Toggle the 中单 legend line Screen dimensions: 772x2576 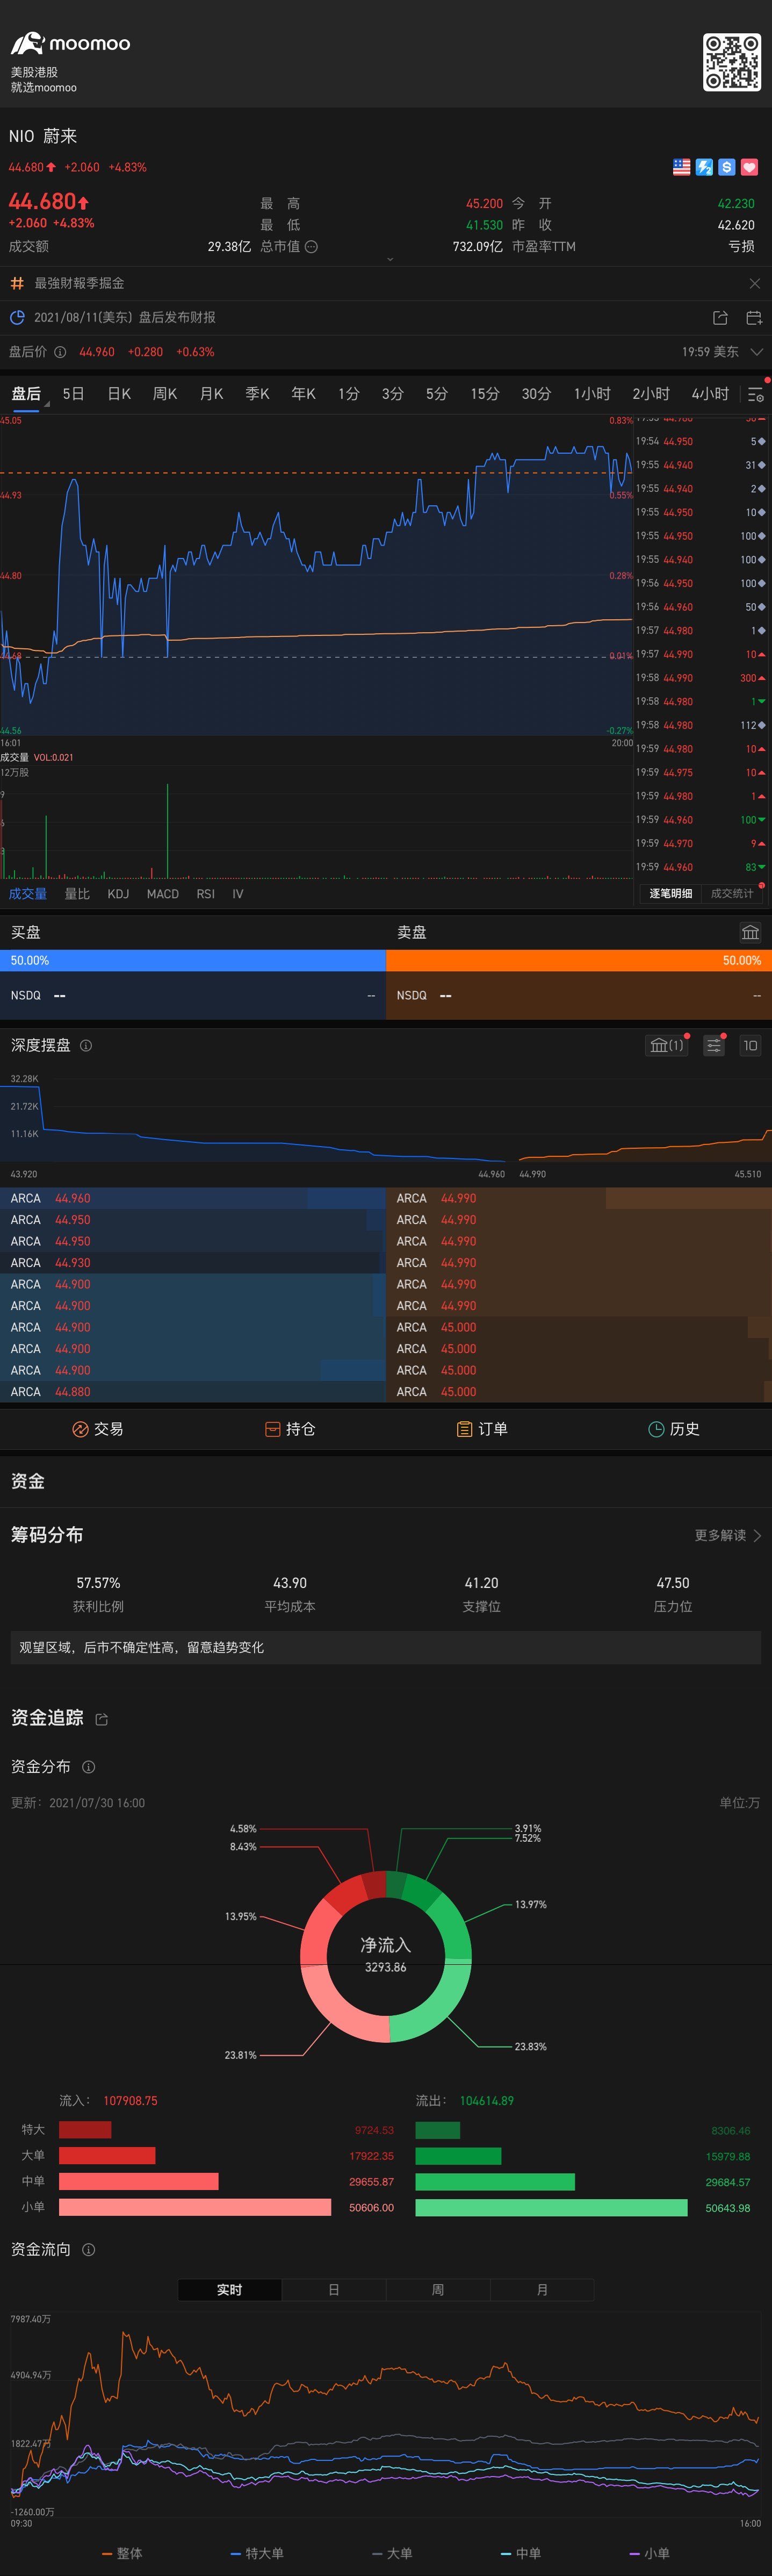coord(521,2553)
